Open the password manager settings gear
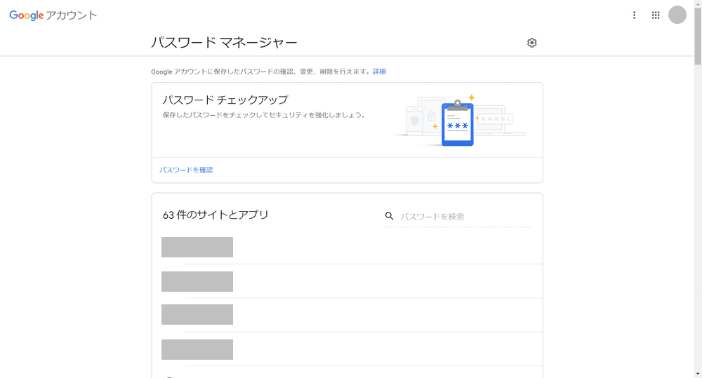This screenshot has height=378, width=702. point(531,43)
